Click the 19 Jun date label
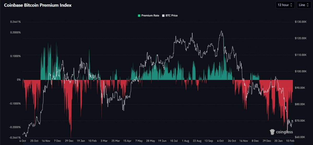The width and height of the screenshot is (313, 145). click(162, 141)
